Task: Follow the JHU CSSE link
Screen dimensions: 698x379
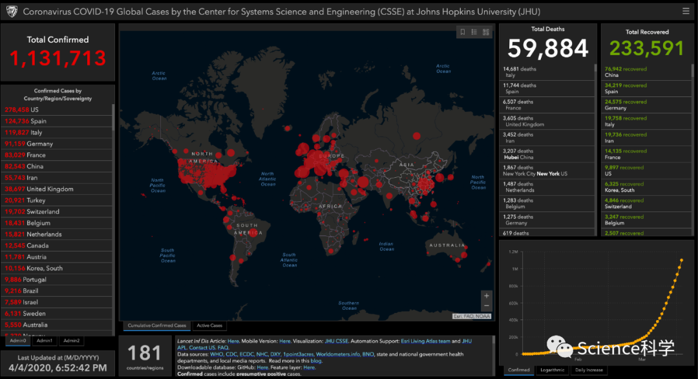Action: (x=337, y=341)
